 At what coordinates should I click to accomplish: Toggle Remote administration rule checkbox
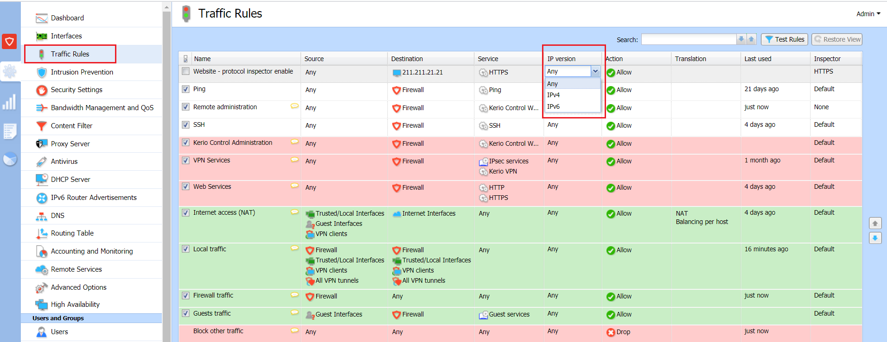click(x=185, y=107)
